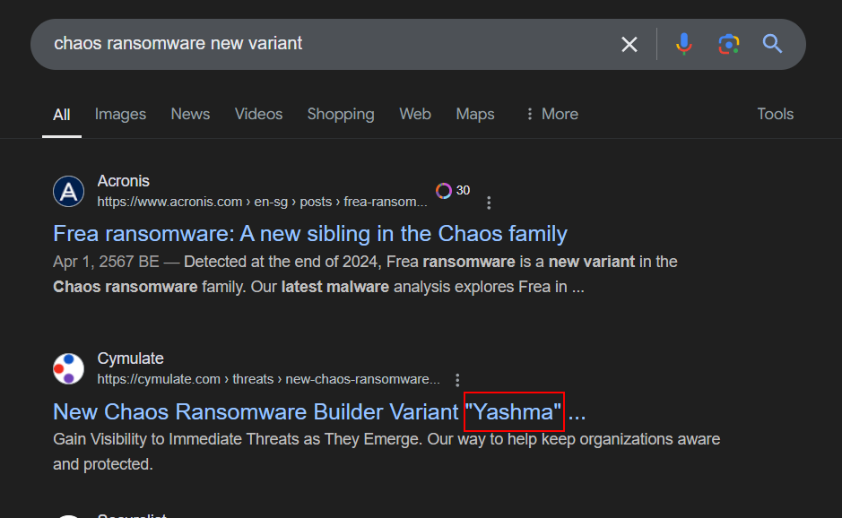Viewport: 842px width, 518px height.
Task: Click the circular score badge showing 30
Action: click(x=453, y=191)
